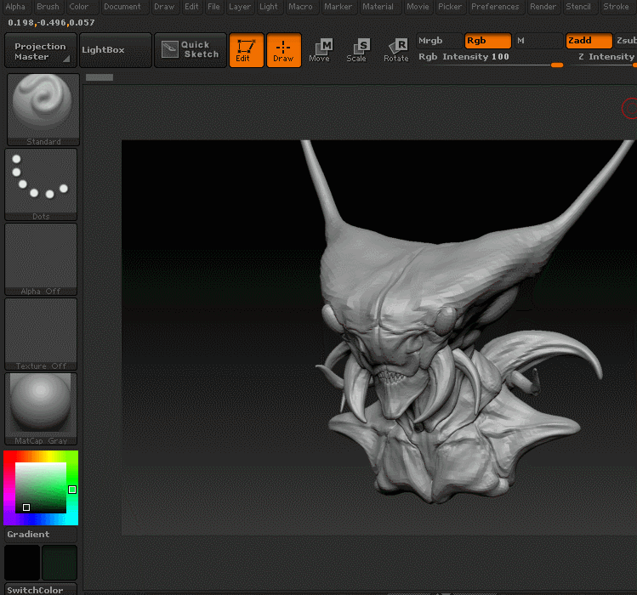Toggle Zadd sculpting mode
This screenshot has height=595, width=637.
coord(589,41)
